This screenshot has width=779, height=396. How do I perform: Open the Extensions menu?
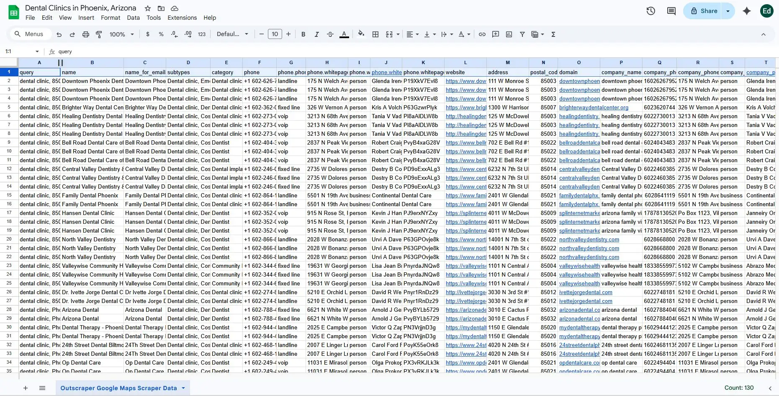pyautogui.click(x=182, y=18)
